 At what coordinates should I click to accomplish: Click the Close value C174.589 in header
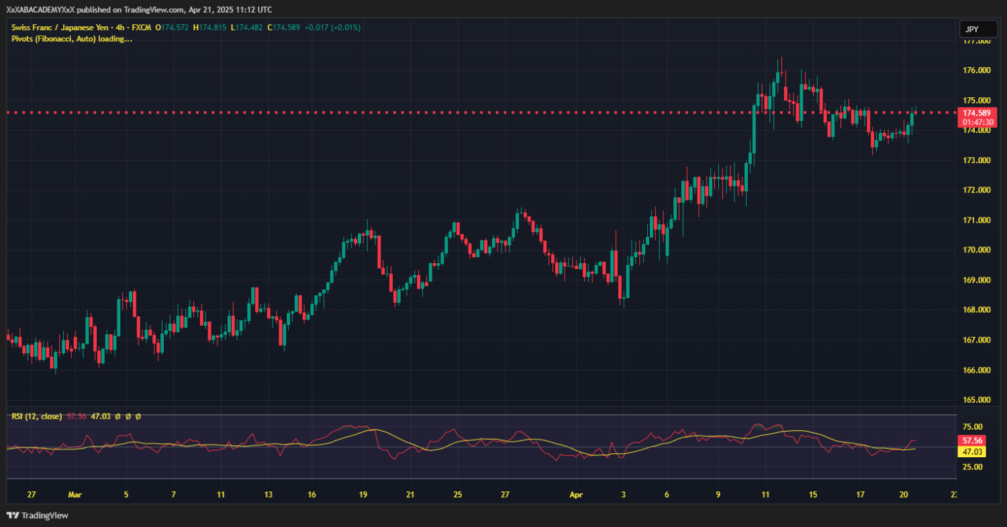283,28
